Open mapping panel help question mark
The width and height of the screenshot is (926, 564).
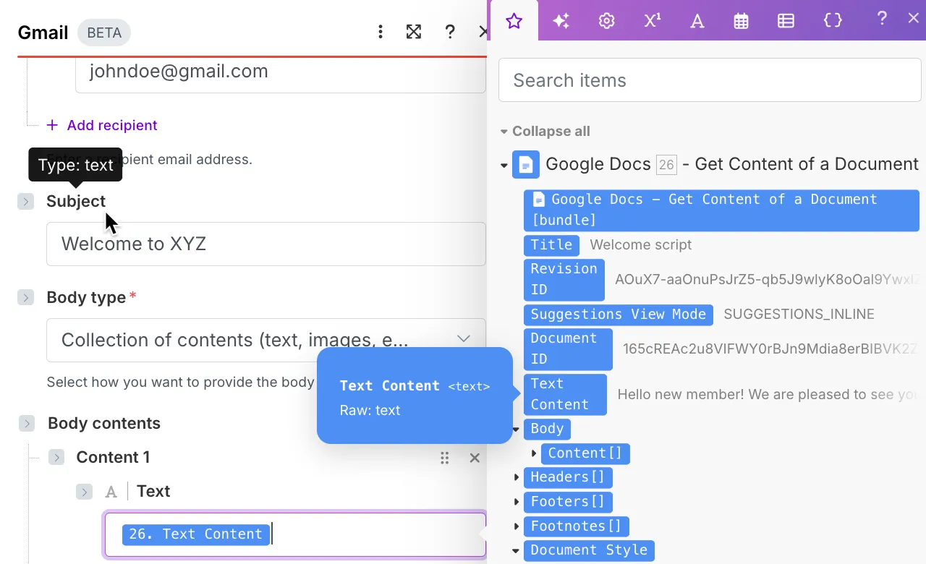click(881, 20)
